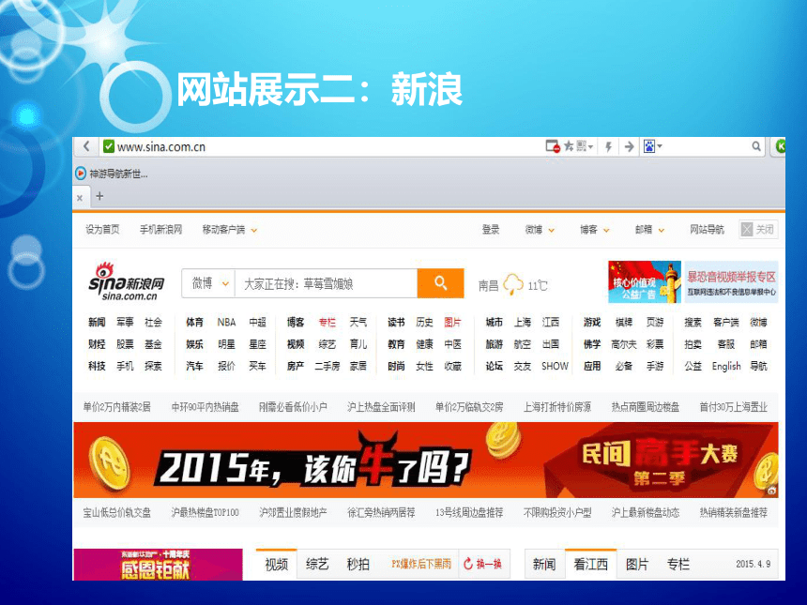Image resolution: width=807 pixels, height=605 pixels.
Task: Expand the 博客 dropdown in top bar
Action: pos(606,231)
